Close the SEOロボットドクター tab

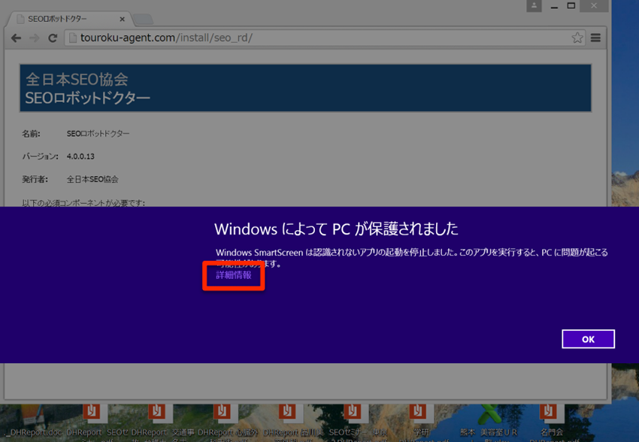[122, 19]
